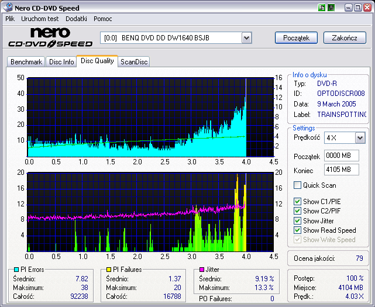Select the Disc Quality tab
Screen dimensions: 375x307
click(x=97, y=61)
